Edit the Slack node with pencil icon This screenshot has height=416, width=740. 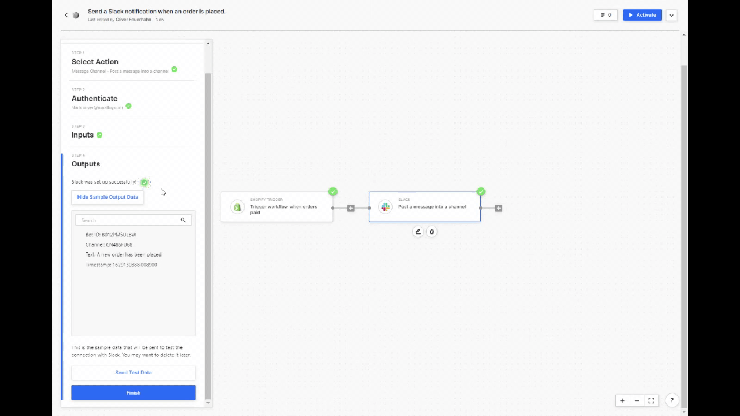[418, 232]
